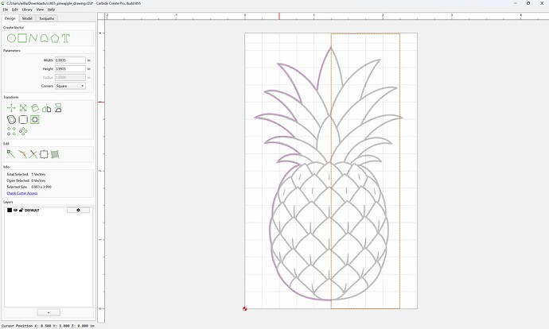The height and width of the screenshot is (329, 549).
Task: Open DEFAULT layer black color swatch
Action: (10, 210)
